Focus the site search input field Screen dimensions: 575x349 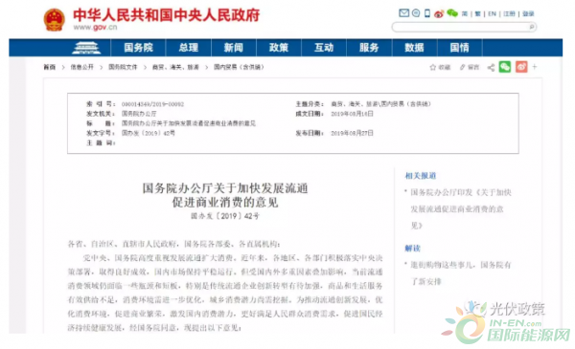(460, 27)
